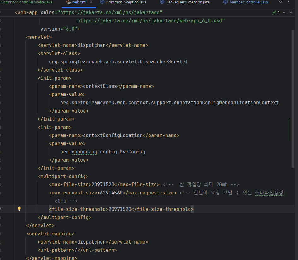Click the inspection checkmark problems indicator

[276, 13]
